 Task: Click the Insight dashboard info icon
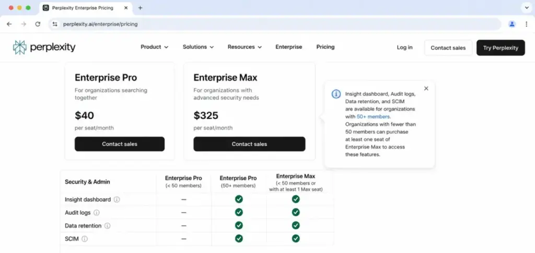(117, 200)
